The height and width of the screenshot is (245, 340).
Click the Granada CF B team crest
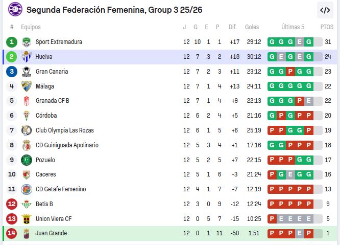[27, 101]
